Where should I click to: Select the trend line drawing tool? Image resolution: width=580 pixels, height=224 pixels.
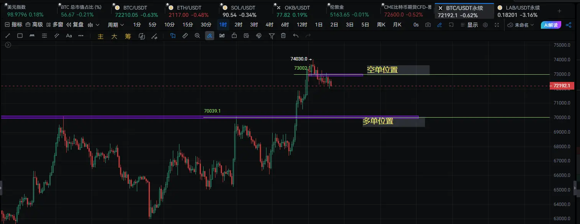pos(8,36)
